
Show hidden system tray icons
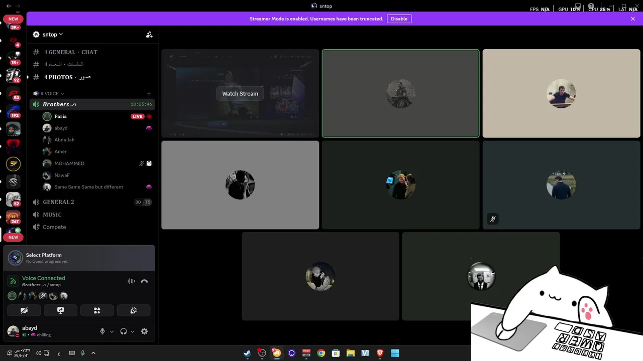point(93,353)
